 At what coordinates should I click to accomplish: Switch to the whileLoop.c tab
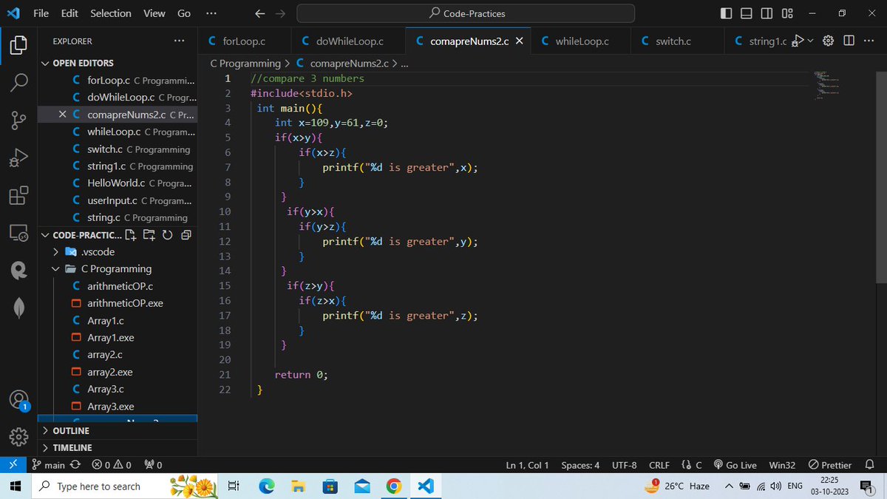tap(581, 41)
